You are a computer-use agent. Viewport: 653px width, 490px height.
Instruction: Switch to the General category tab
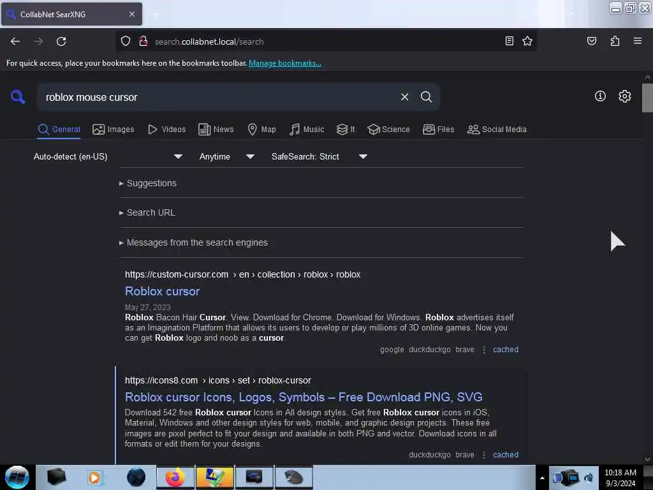coord(59,129)
